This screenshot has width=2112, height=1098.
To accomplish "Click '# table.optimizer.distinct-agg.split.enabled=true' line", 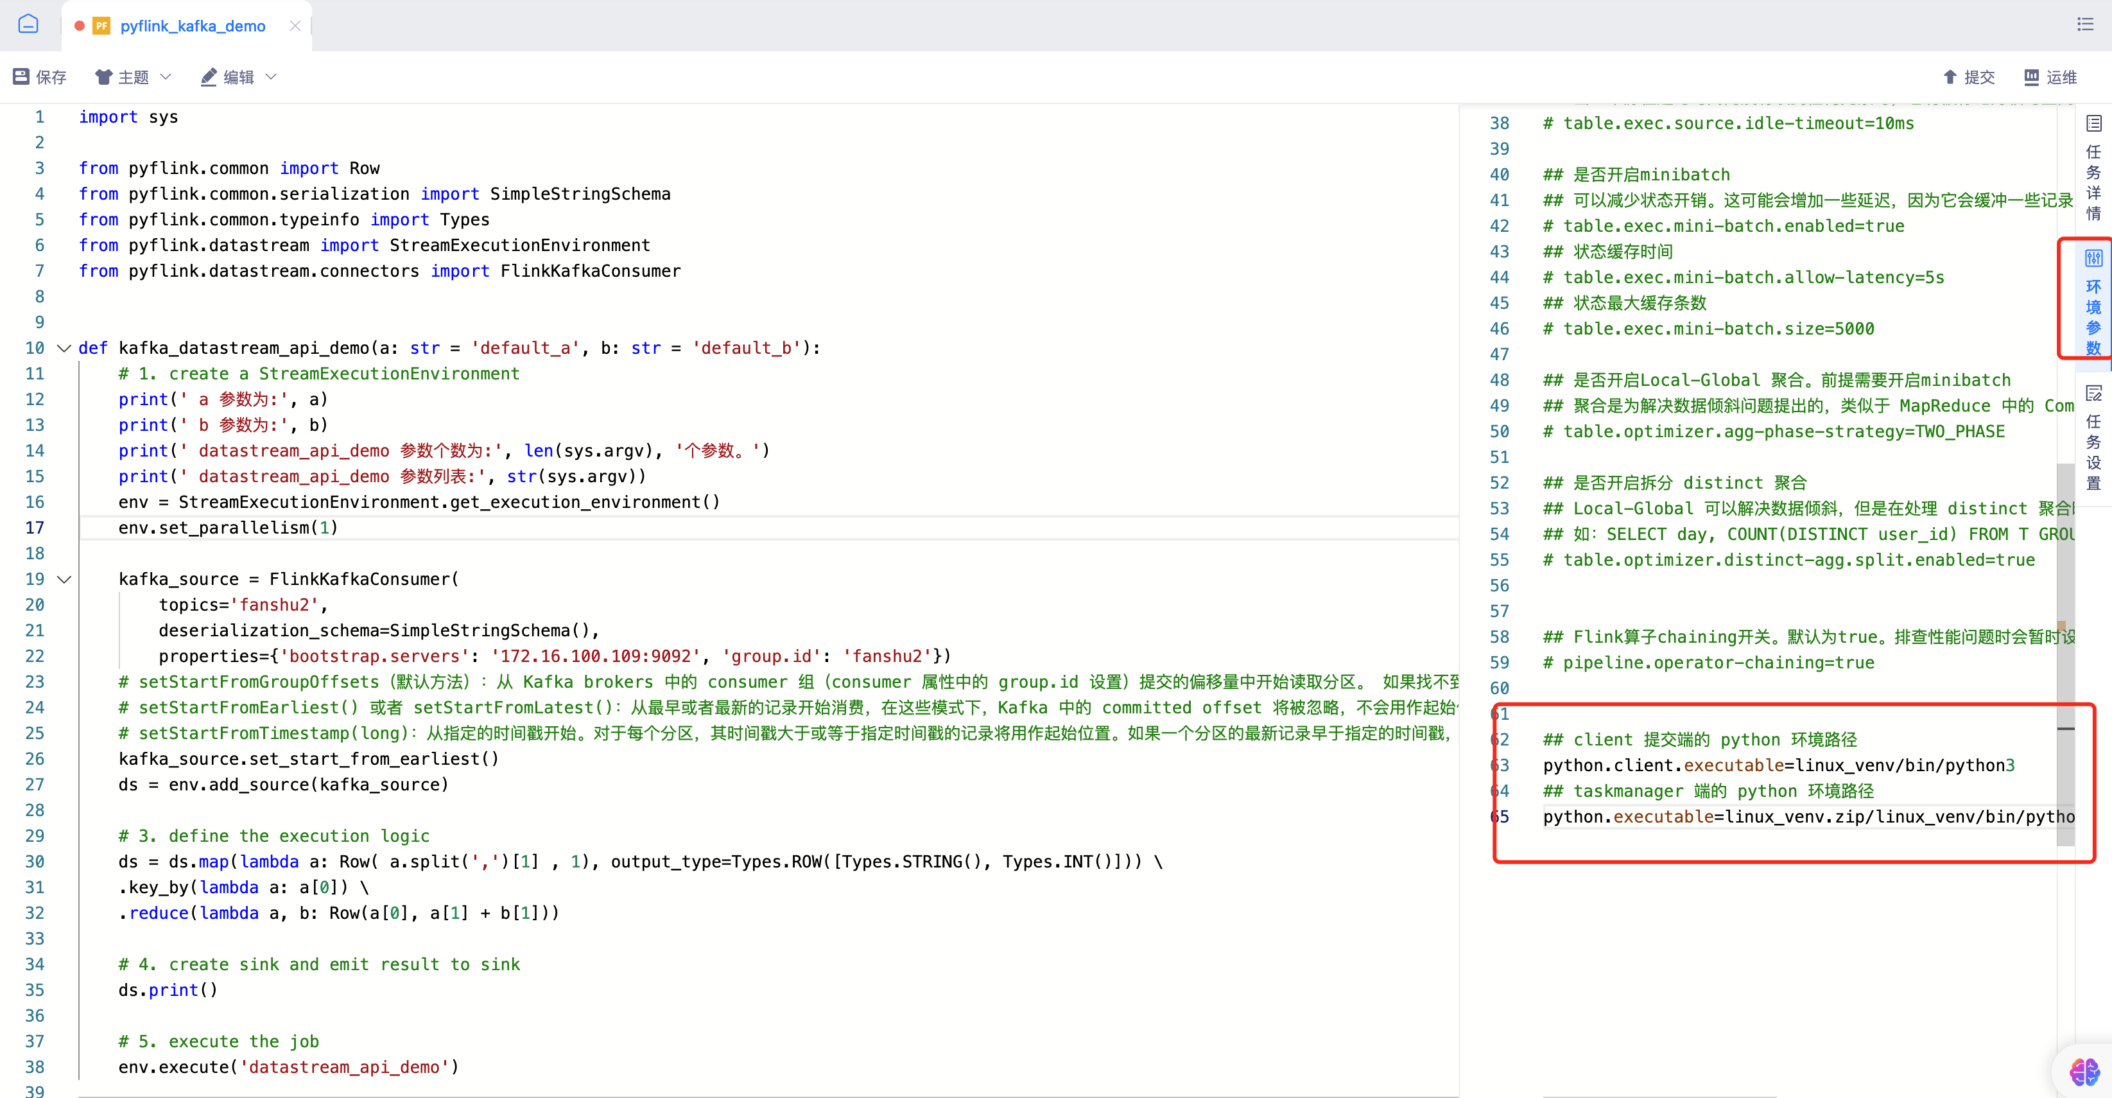I will (x=1789, y=561).
